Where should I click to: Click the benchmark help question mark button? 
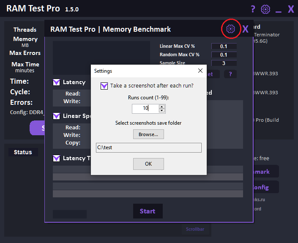[230, 74]
